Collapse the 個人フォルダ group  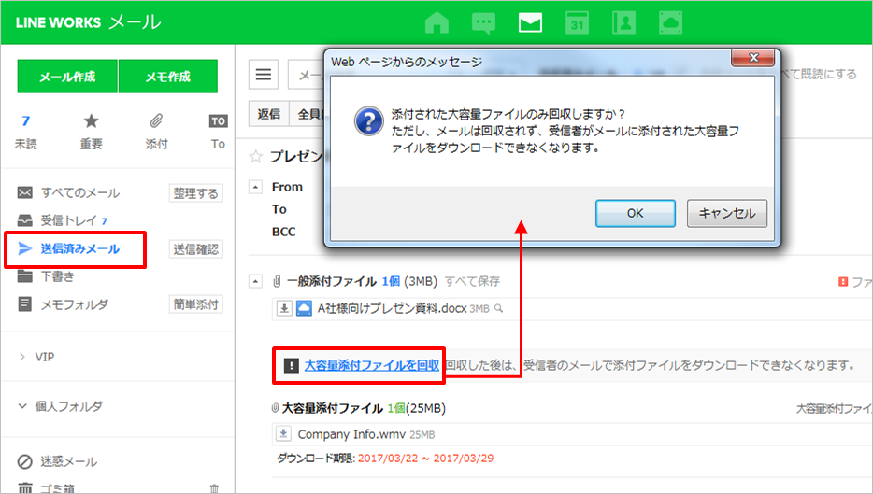[22, 406]
